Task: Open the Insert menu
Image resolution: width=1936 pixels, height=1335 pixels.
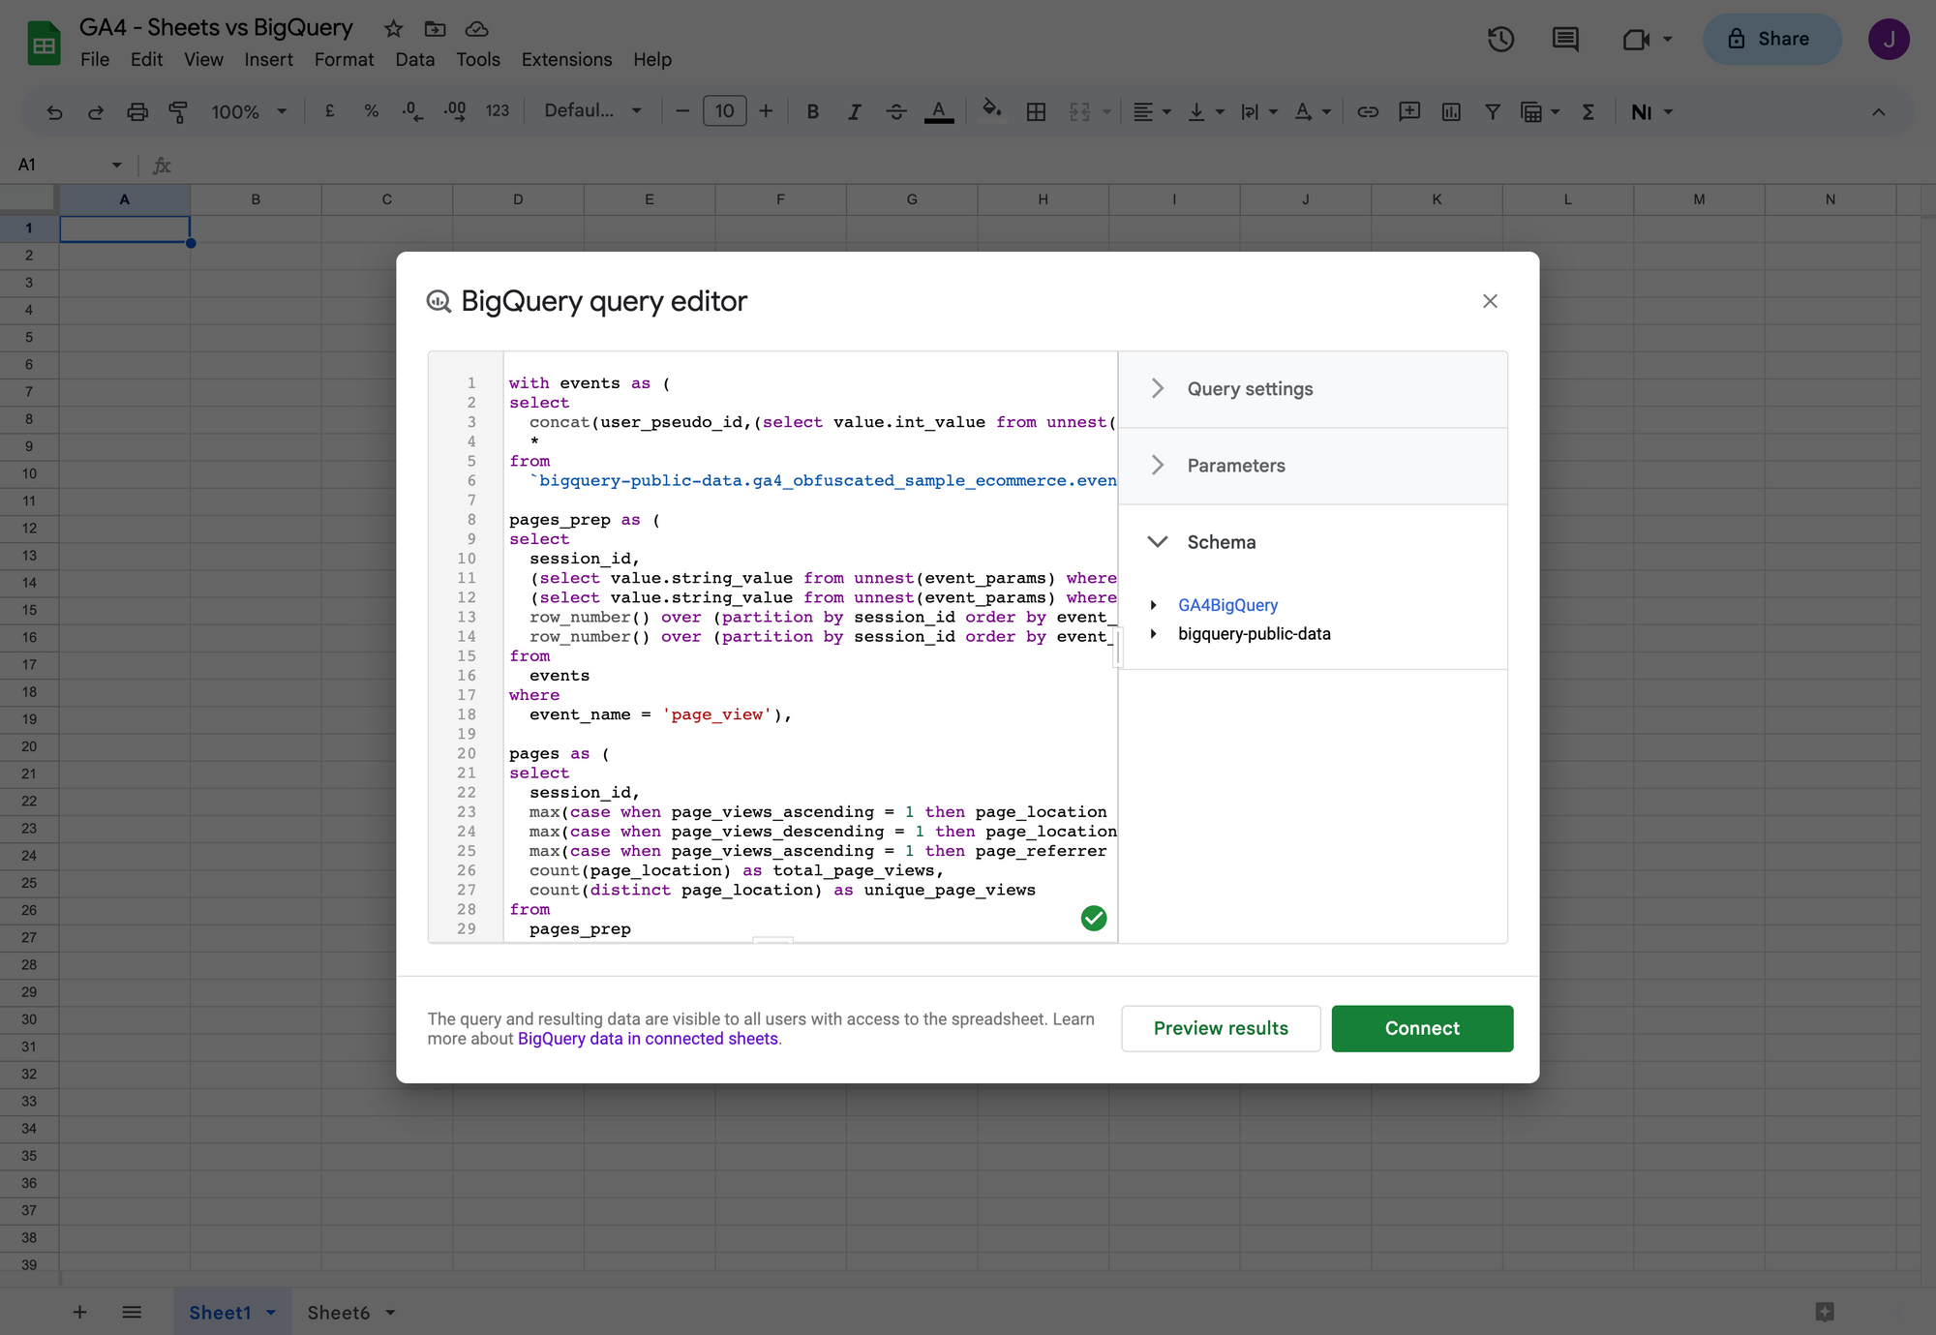Action: pos(268,60)
